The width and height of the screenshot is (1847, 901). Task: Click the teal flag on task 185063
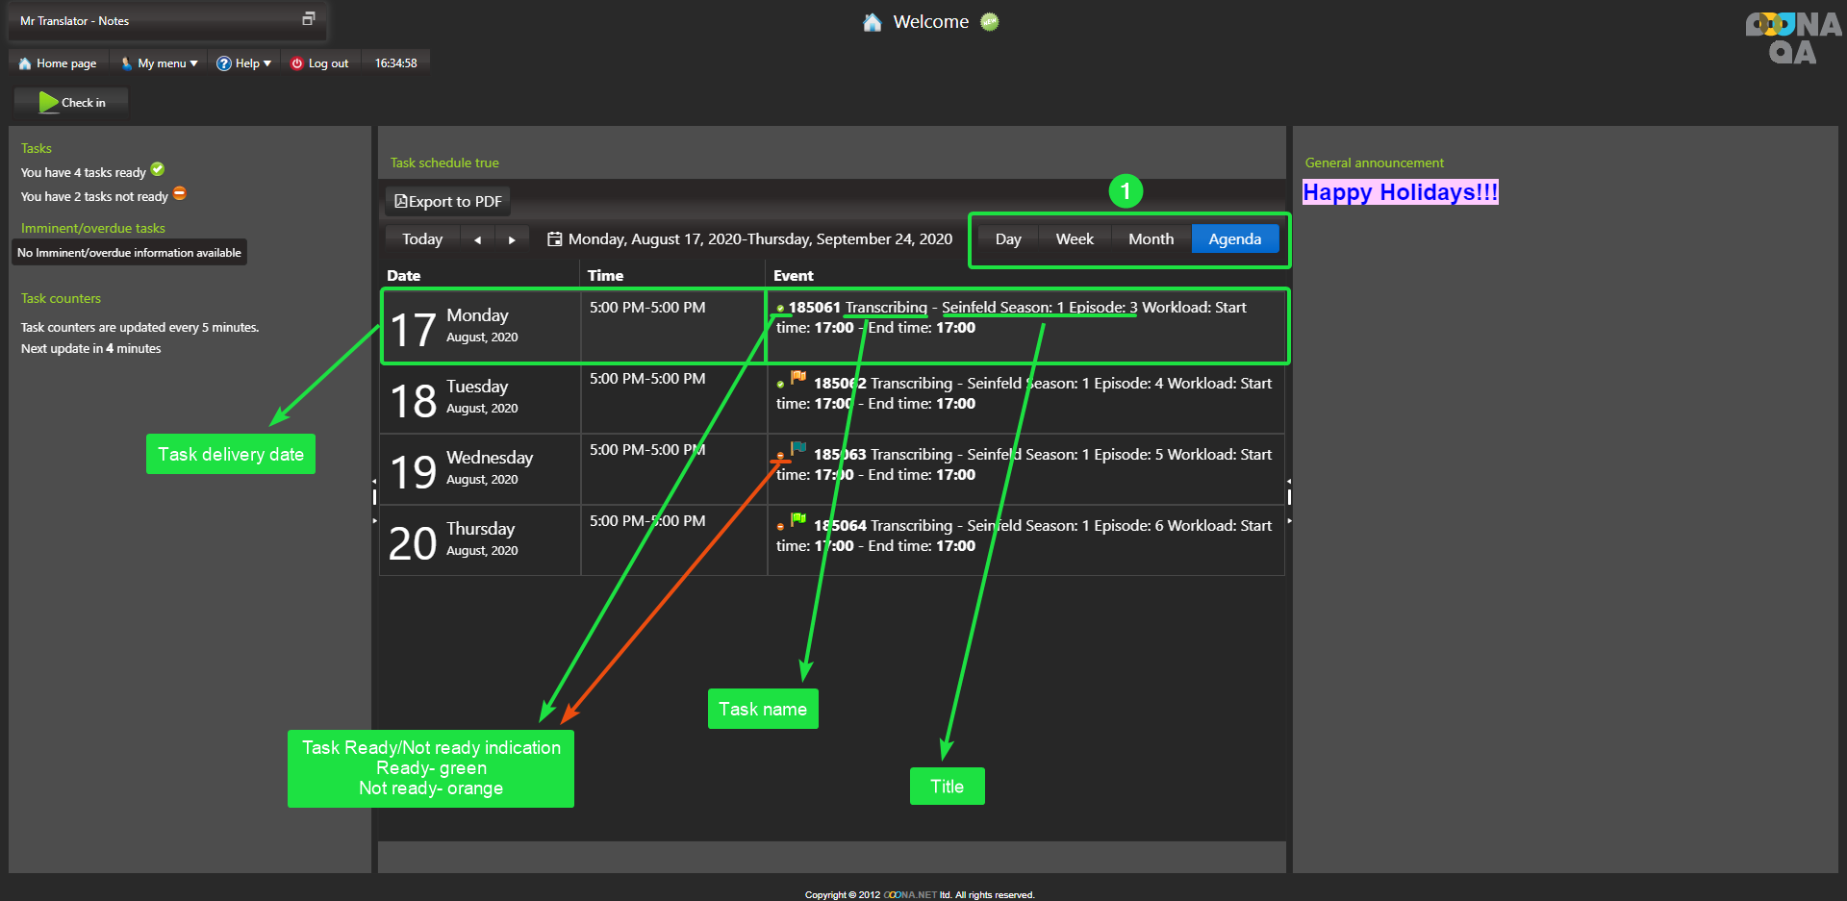(798, 449)
